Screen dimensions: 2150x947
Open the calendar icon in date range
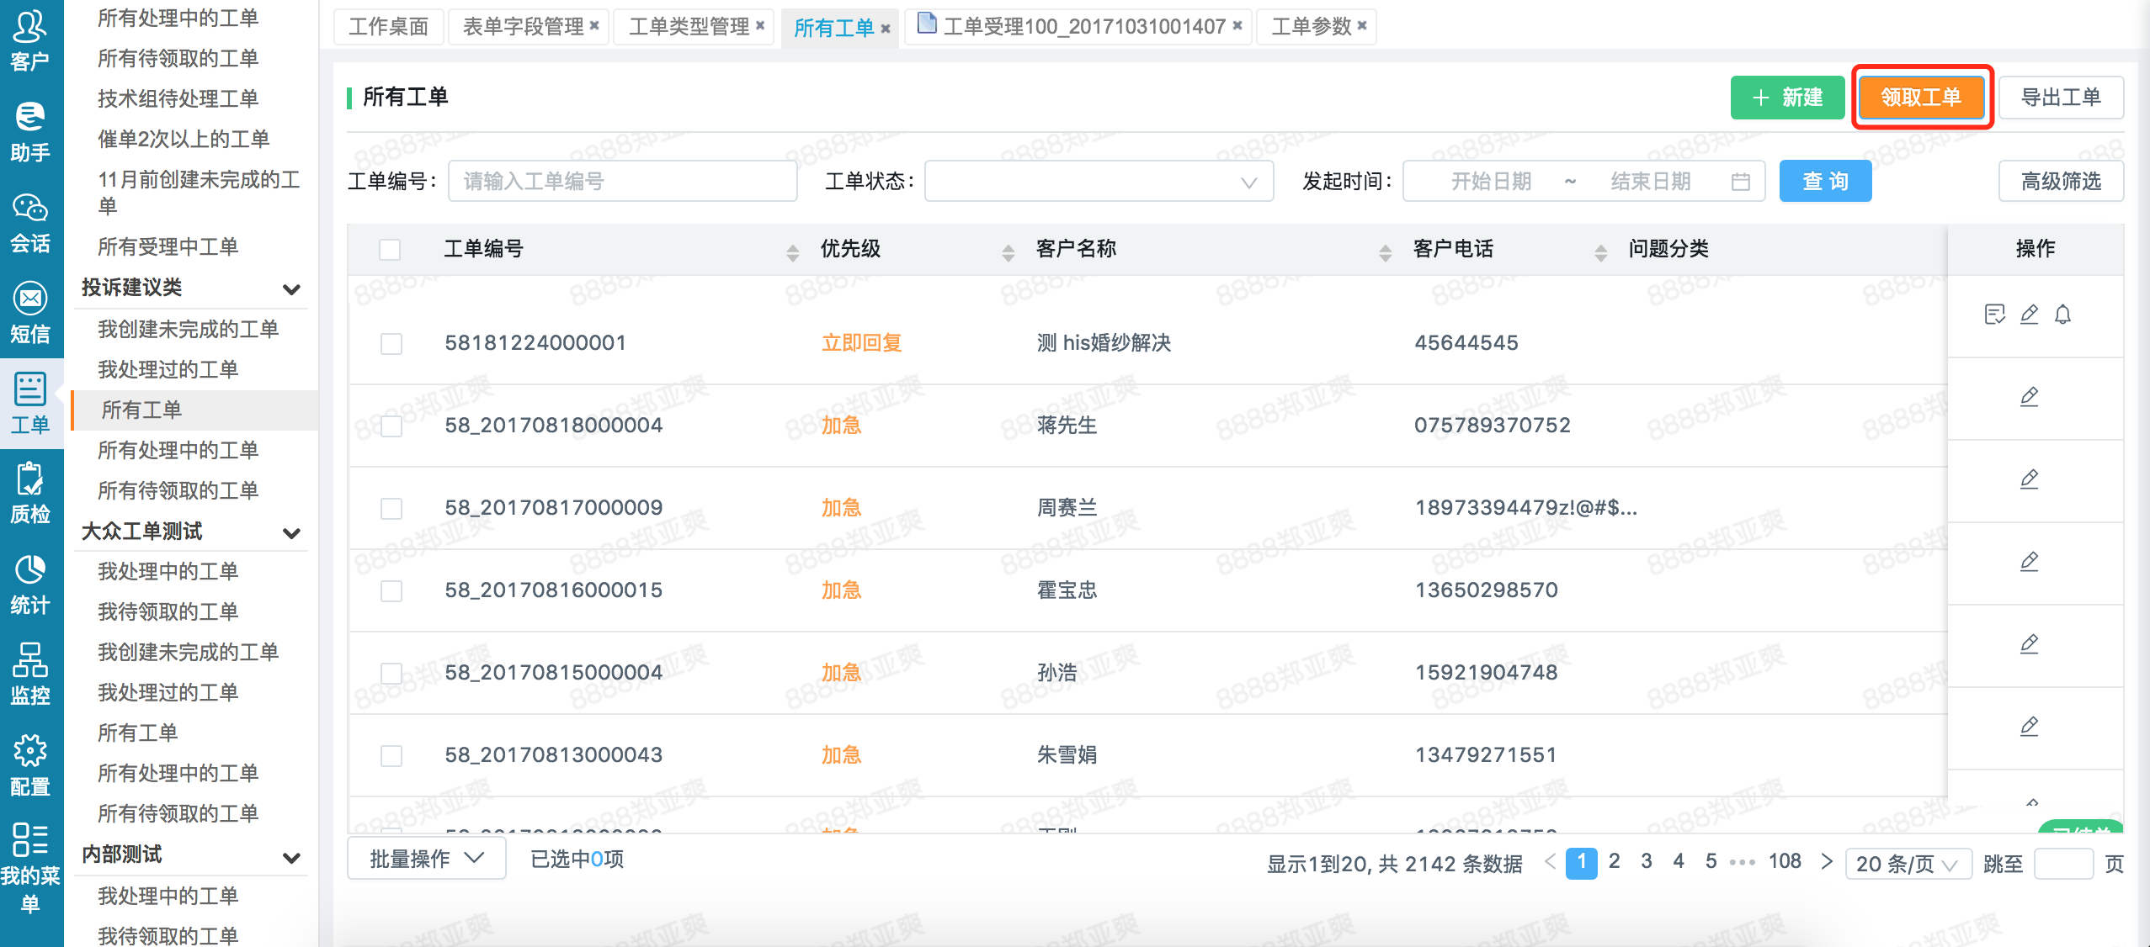(1741, 182)
